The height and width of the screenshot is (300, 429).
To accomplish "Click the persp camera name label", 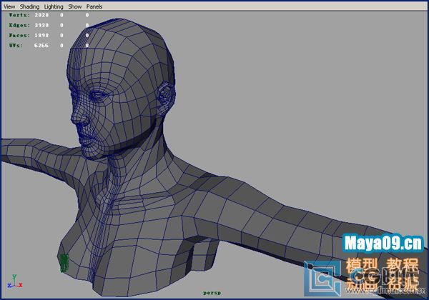I will point(212,293).
